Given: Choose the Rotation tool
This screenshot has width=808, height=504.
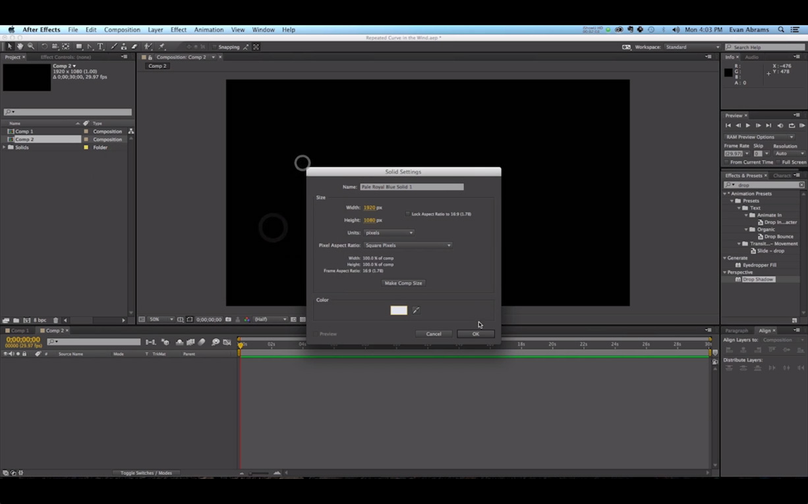Looking at the screenshot, I should click(43, 47).
